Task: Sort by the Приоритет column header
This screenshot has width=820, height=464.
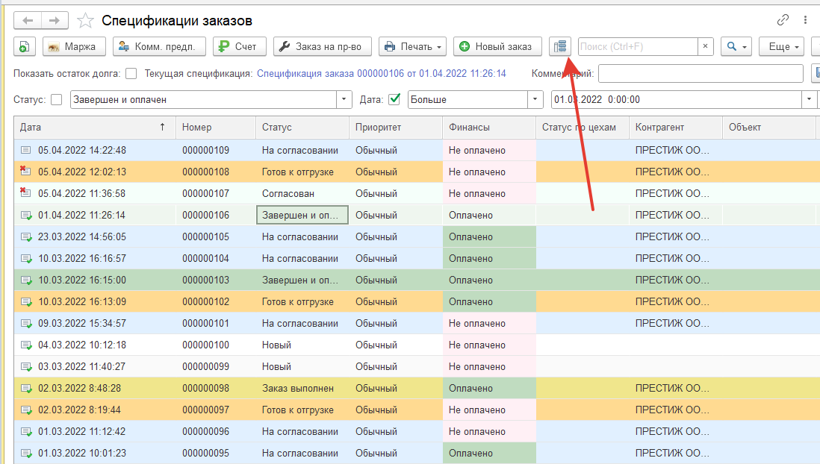Action: [396, 128]
